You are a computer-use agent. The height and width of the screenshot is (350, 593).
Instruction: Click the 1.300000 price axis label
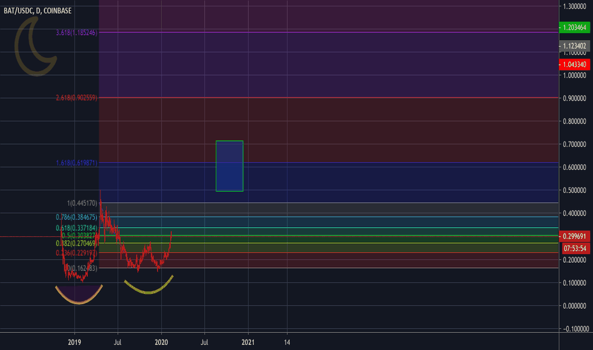coord(575,6)
